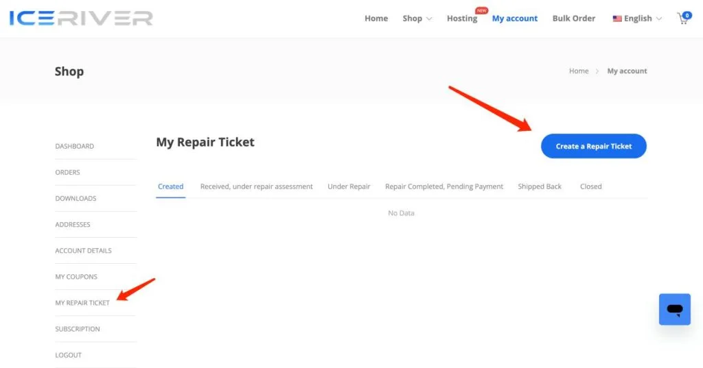Image resolution: width=703 pixels, height=368 pixels.
Task: Open the blue chat support widget
Action: pos(674,310)
